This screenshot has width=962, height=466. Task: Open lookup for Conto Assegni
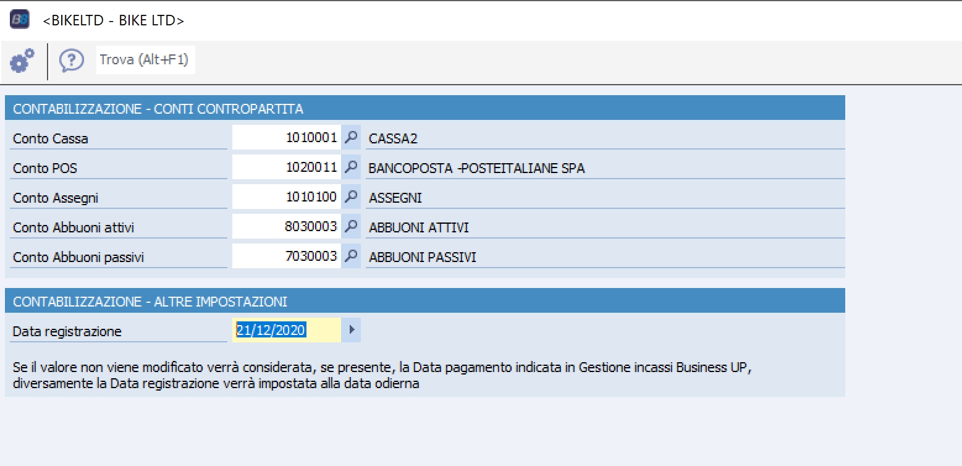coord(351,197)
